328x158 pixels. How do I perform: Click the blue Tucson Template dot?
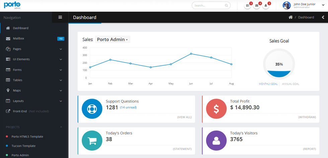[x=7, y=146]
